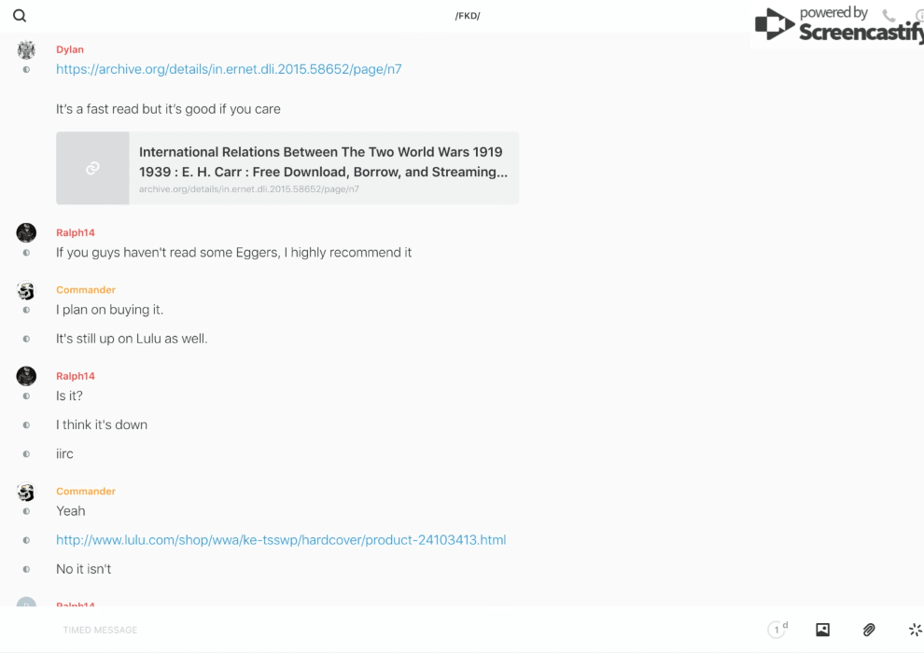Viewport: 924px width, 653px height.
Task: Open the 1d message timer
Action: 777,630
